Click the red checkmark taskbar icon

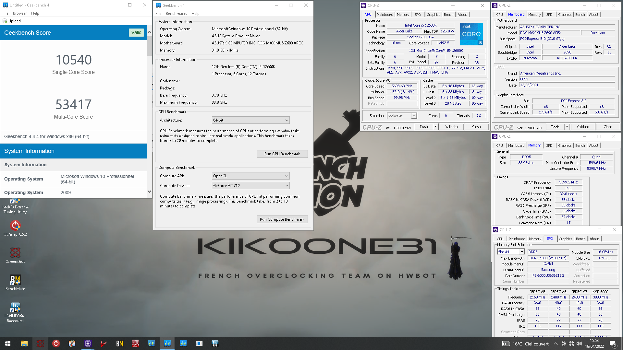pyautogui.click(x=104, y=344)
